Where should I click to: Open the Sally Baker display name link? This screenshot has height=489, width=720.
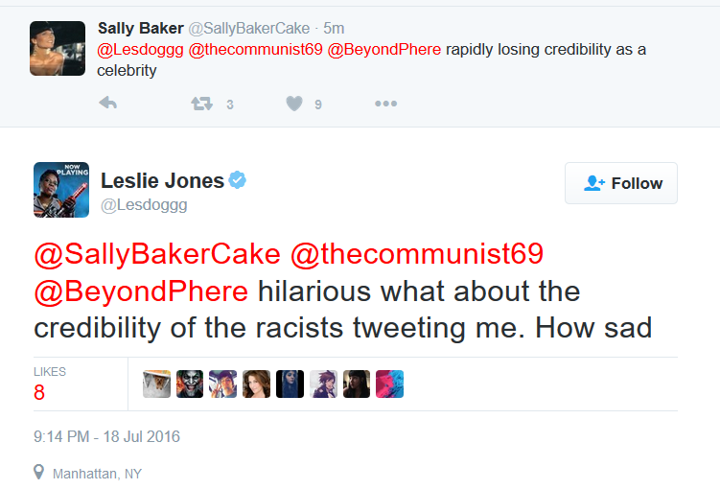pyautogui.click(x=141, y=28)
